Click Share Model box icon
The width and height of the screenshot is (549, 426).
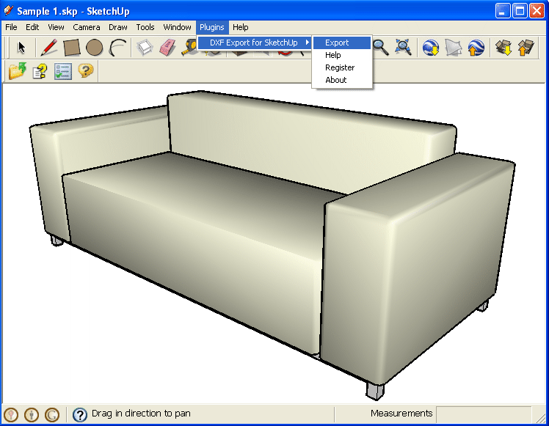(526, 48)
